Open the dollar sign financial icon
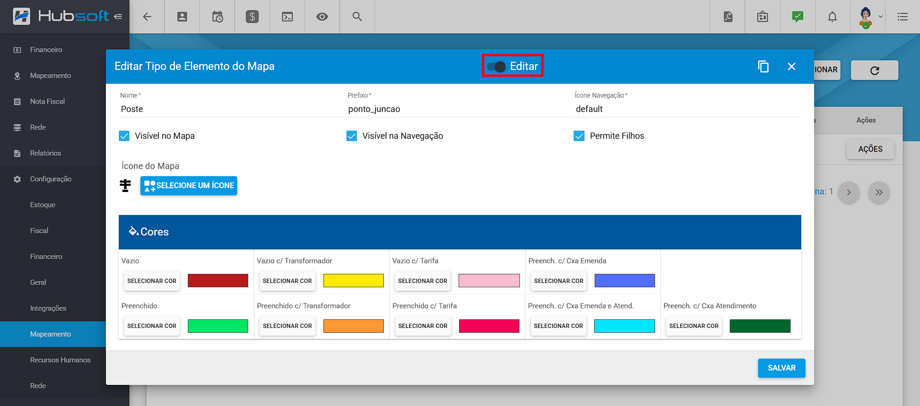This screenshot has height=406, width=920. (252, 17)
